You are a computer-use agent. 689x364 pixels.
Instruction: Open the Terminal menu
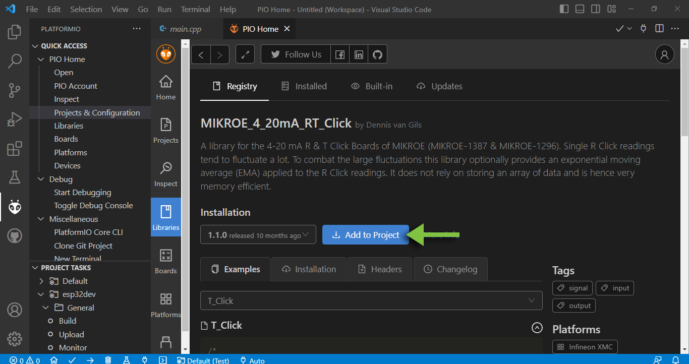coord(195,9)
